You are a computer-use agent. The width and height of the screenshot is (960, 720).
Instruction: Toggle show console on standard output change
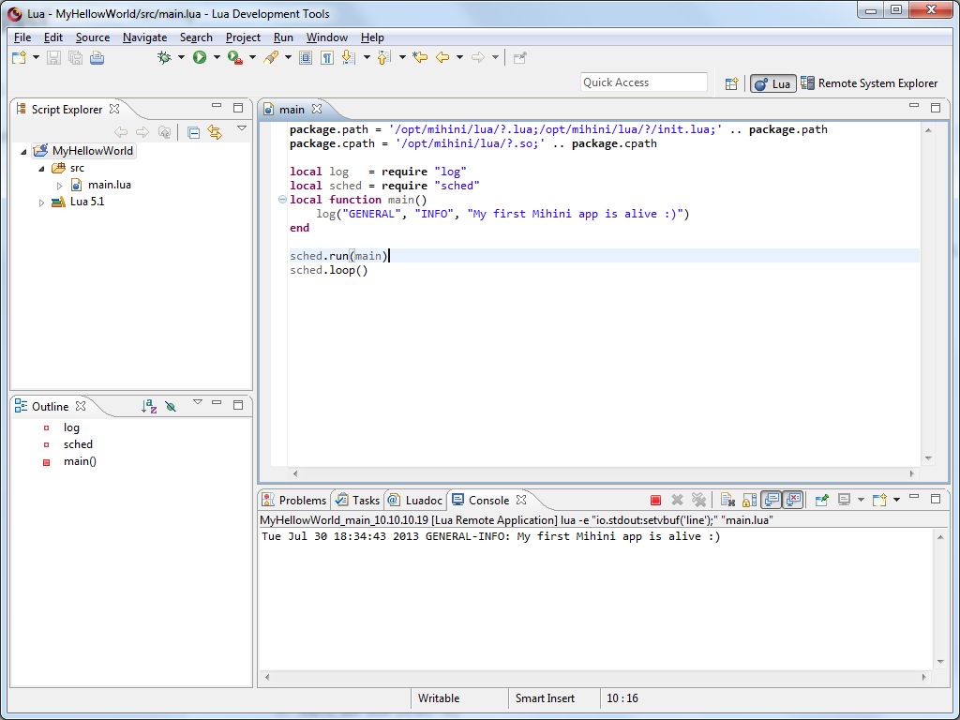tap(771, 499)
